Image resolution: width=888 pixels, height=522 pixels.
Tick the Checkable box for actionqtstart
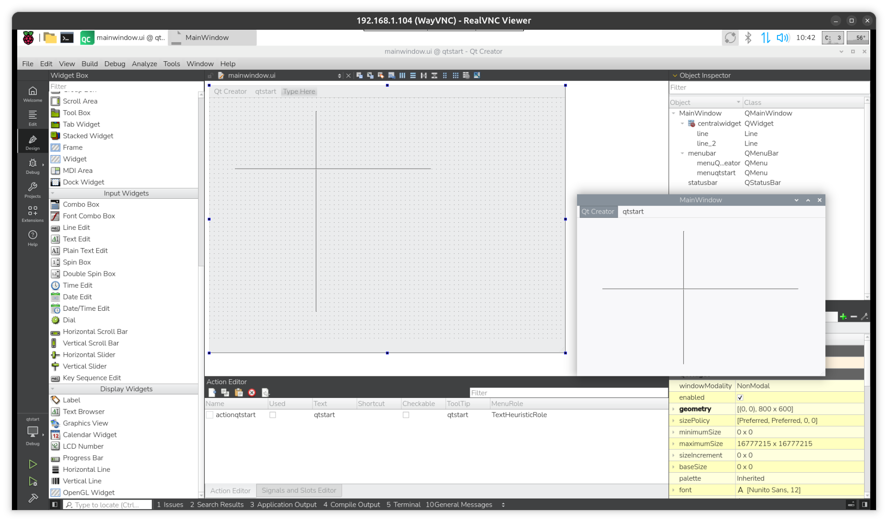click(406, 415)
